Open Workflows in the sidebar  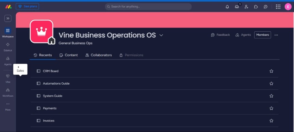pyautogui.click(x=8, y=92)
